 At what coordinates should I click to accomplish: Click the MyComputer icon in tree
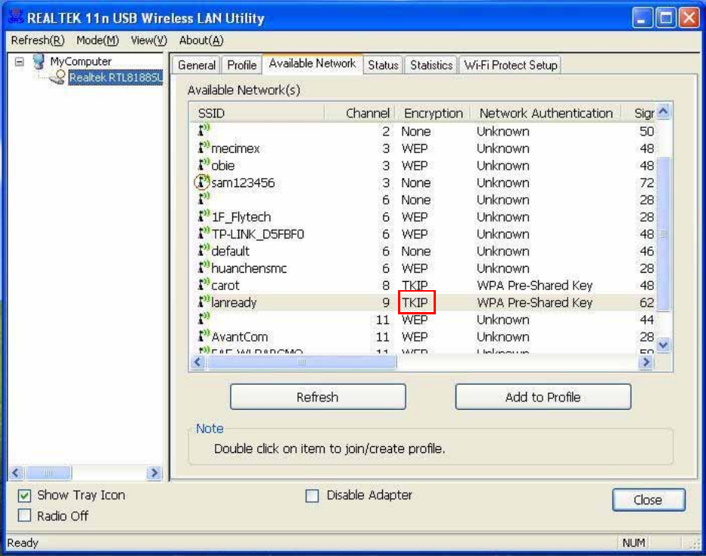[39, 61]
